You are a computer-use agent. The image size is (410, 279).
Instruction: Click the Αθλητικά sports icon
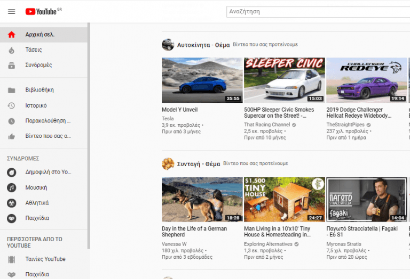pyautogui.click(x=11, y=203)
